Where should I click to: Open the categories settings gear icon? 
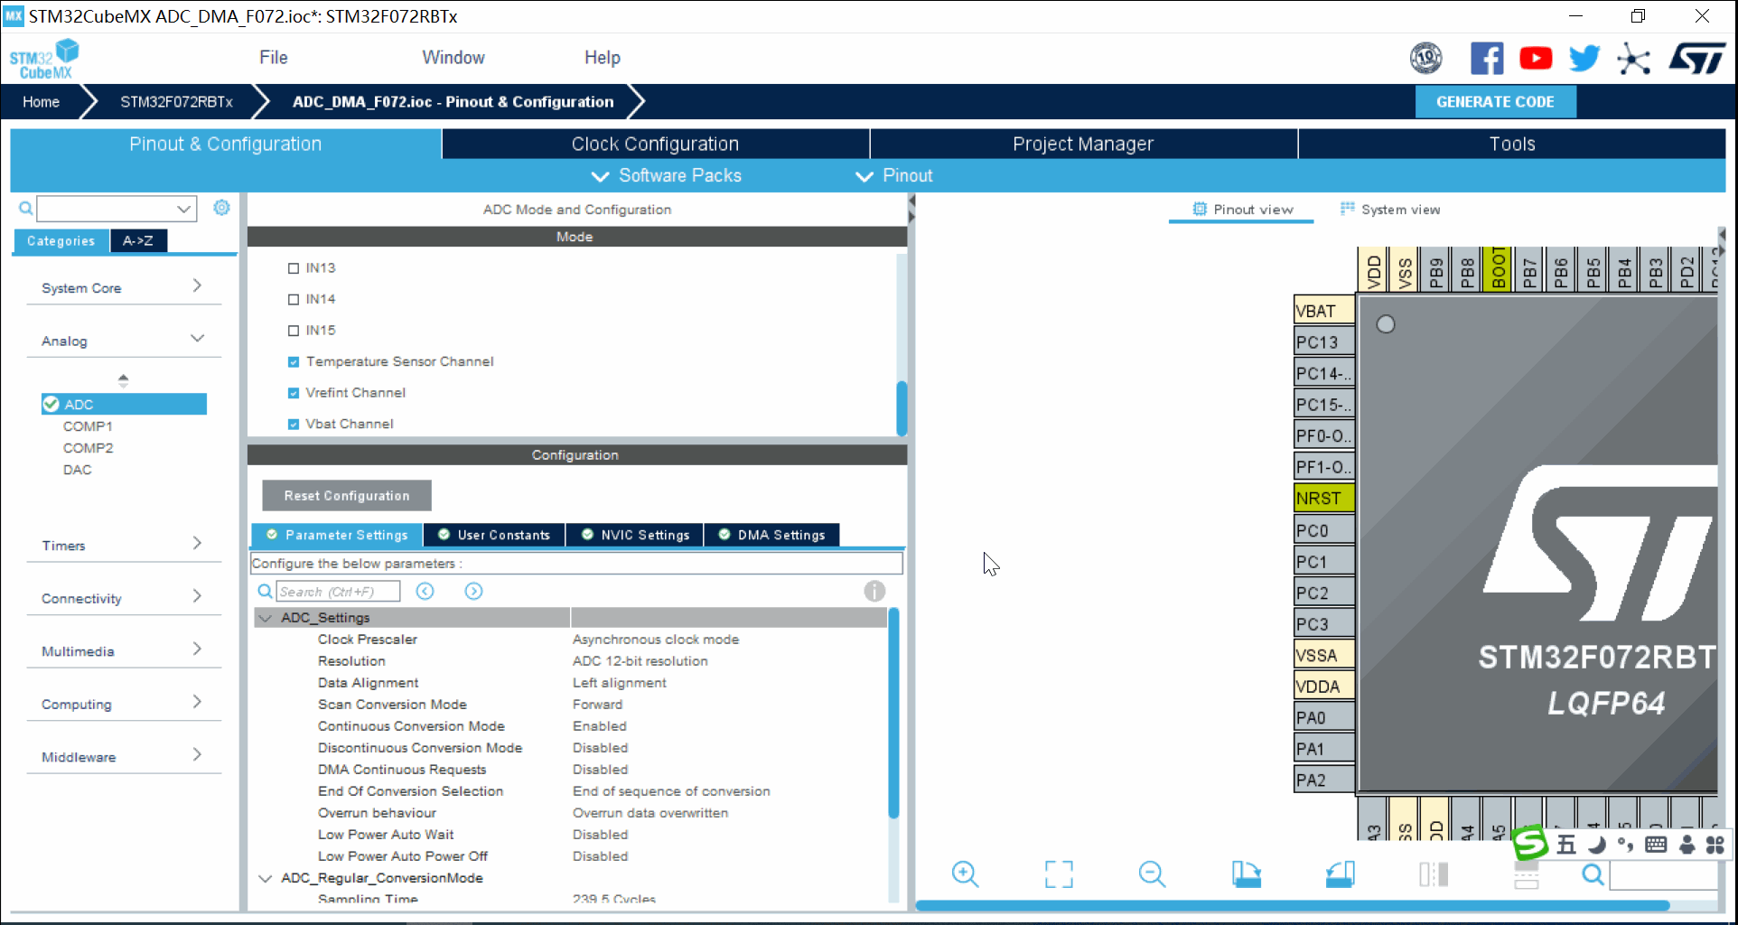coord(221,208)
